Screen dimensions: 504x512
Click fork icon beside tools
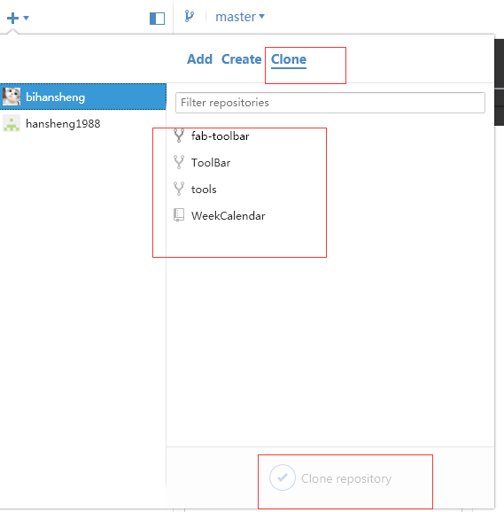coord(179,189)
